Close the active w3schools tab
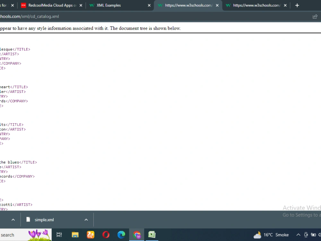Image resolution: width=321 pixels, height=241 pixels. pos(217,5)
